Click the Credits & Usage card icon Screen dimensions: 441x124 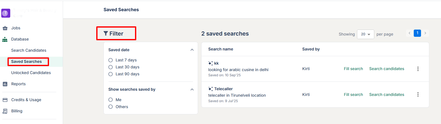tap(5, 100)
